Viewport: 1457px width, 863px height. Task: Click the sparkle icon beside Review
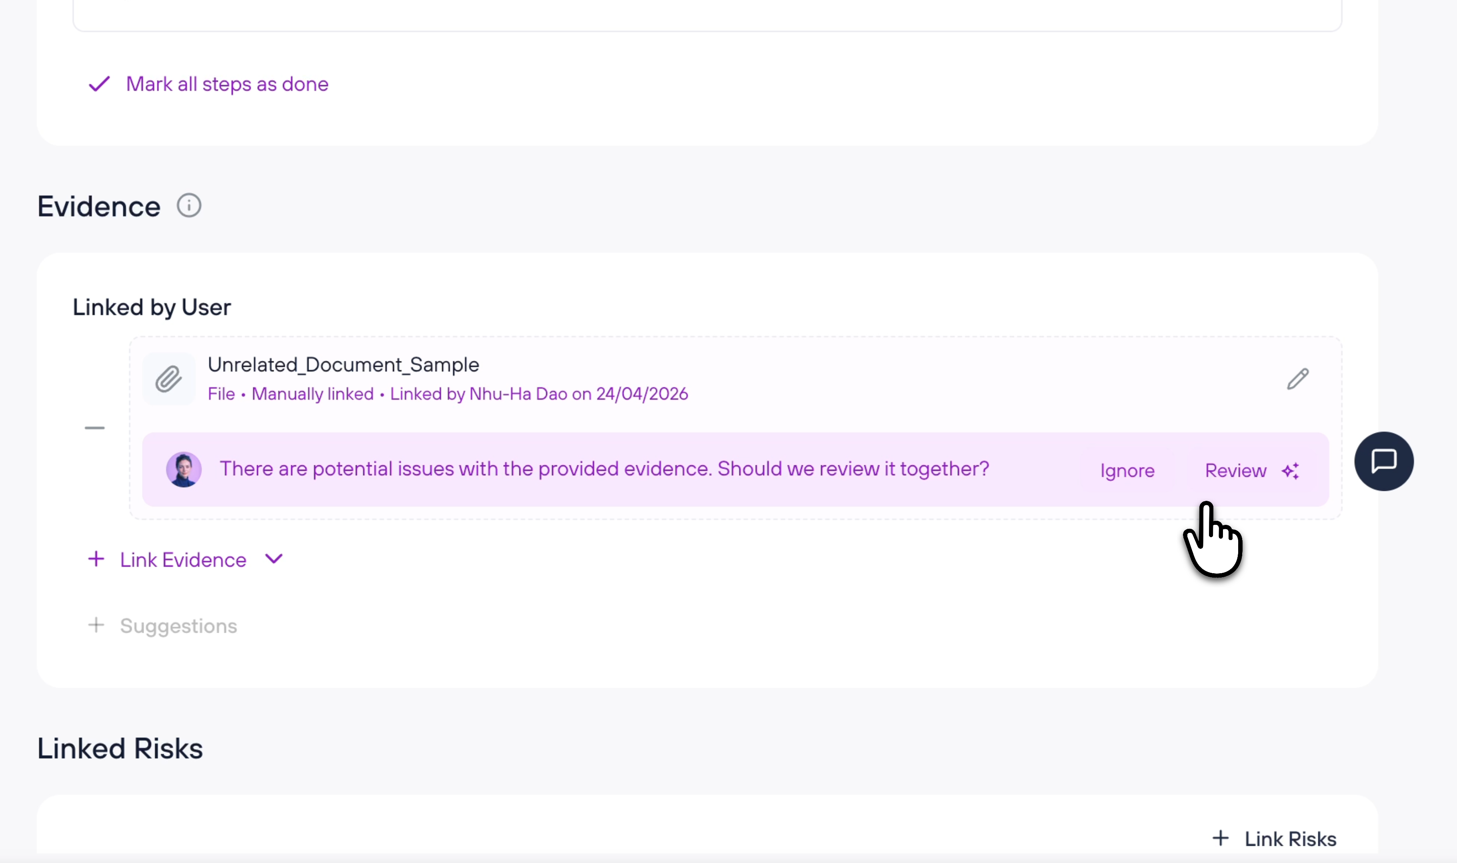coord(1290,470)
